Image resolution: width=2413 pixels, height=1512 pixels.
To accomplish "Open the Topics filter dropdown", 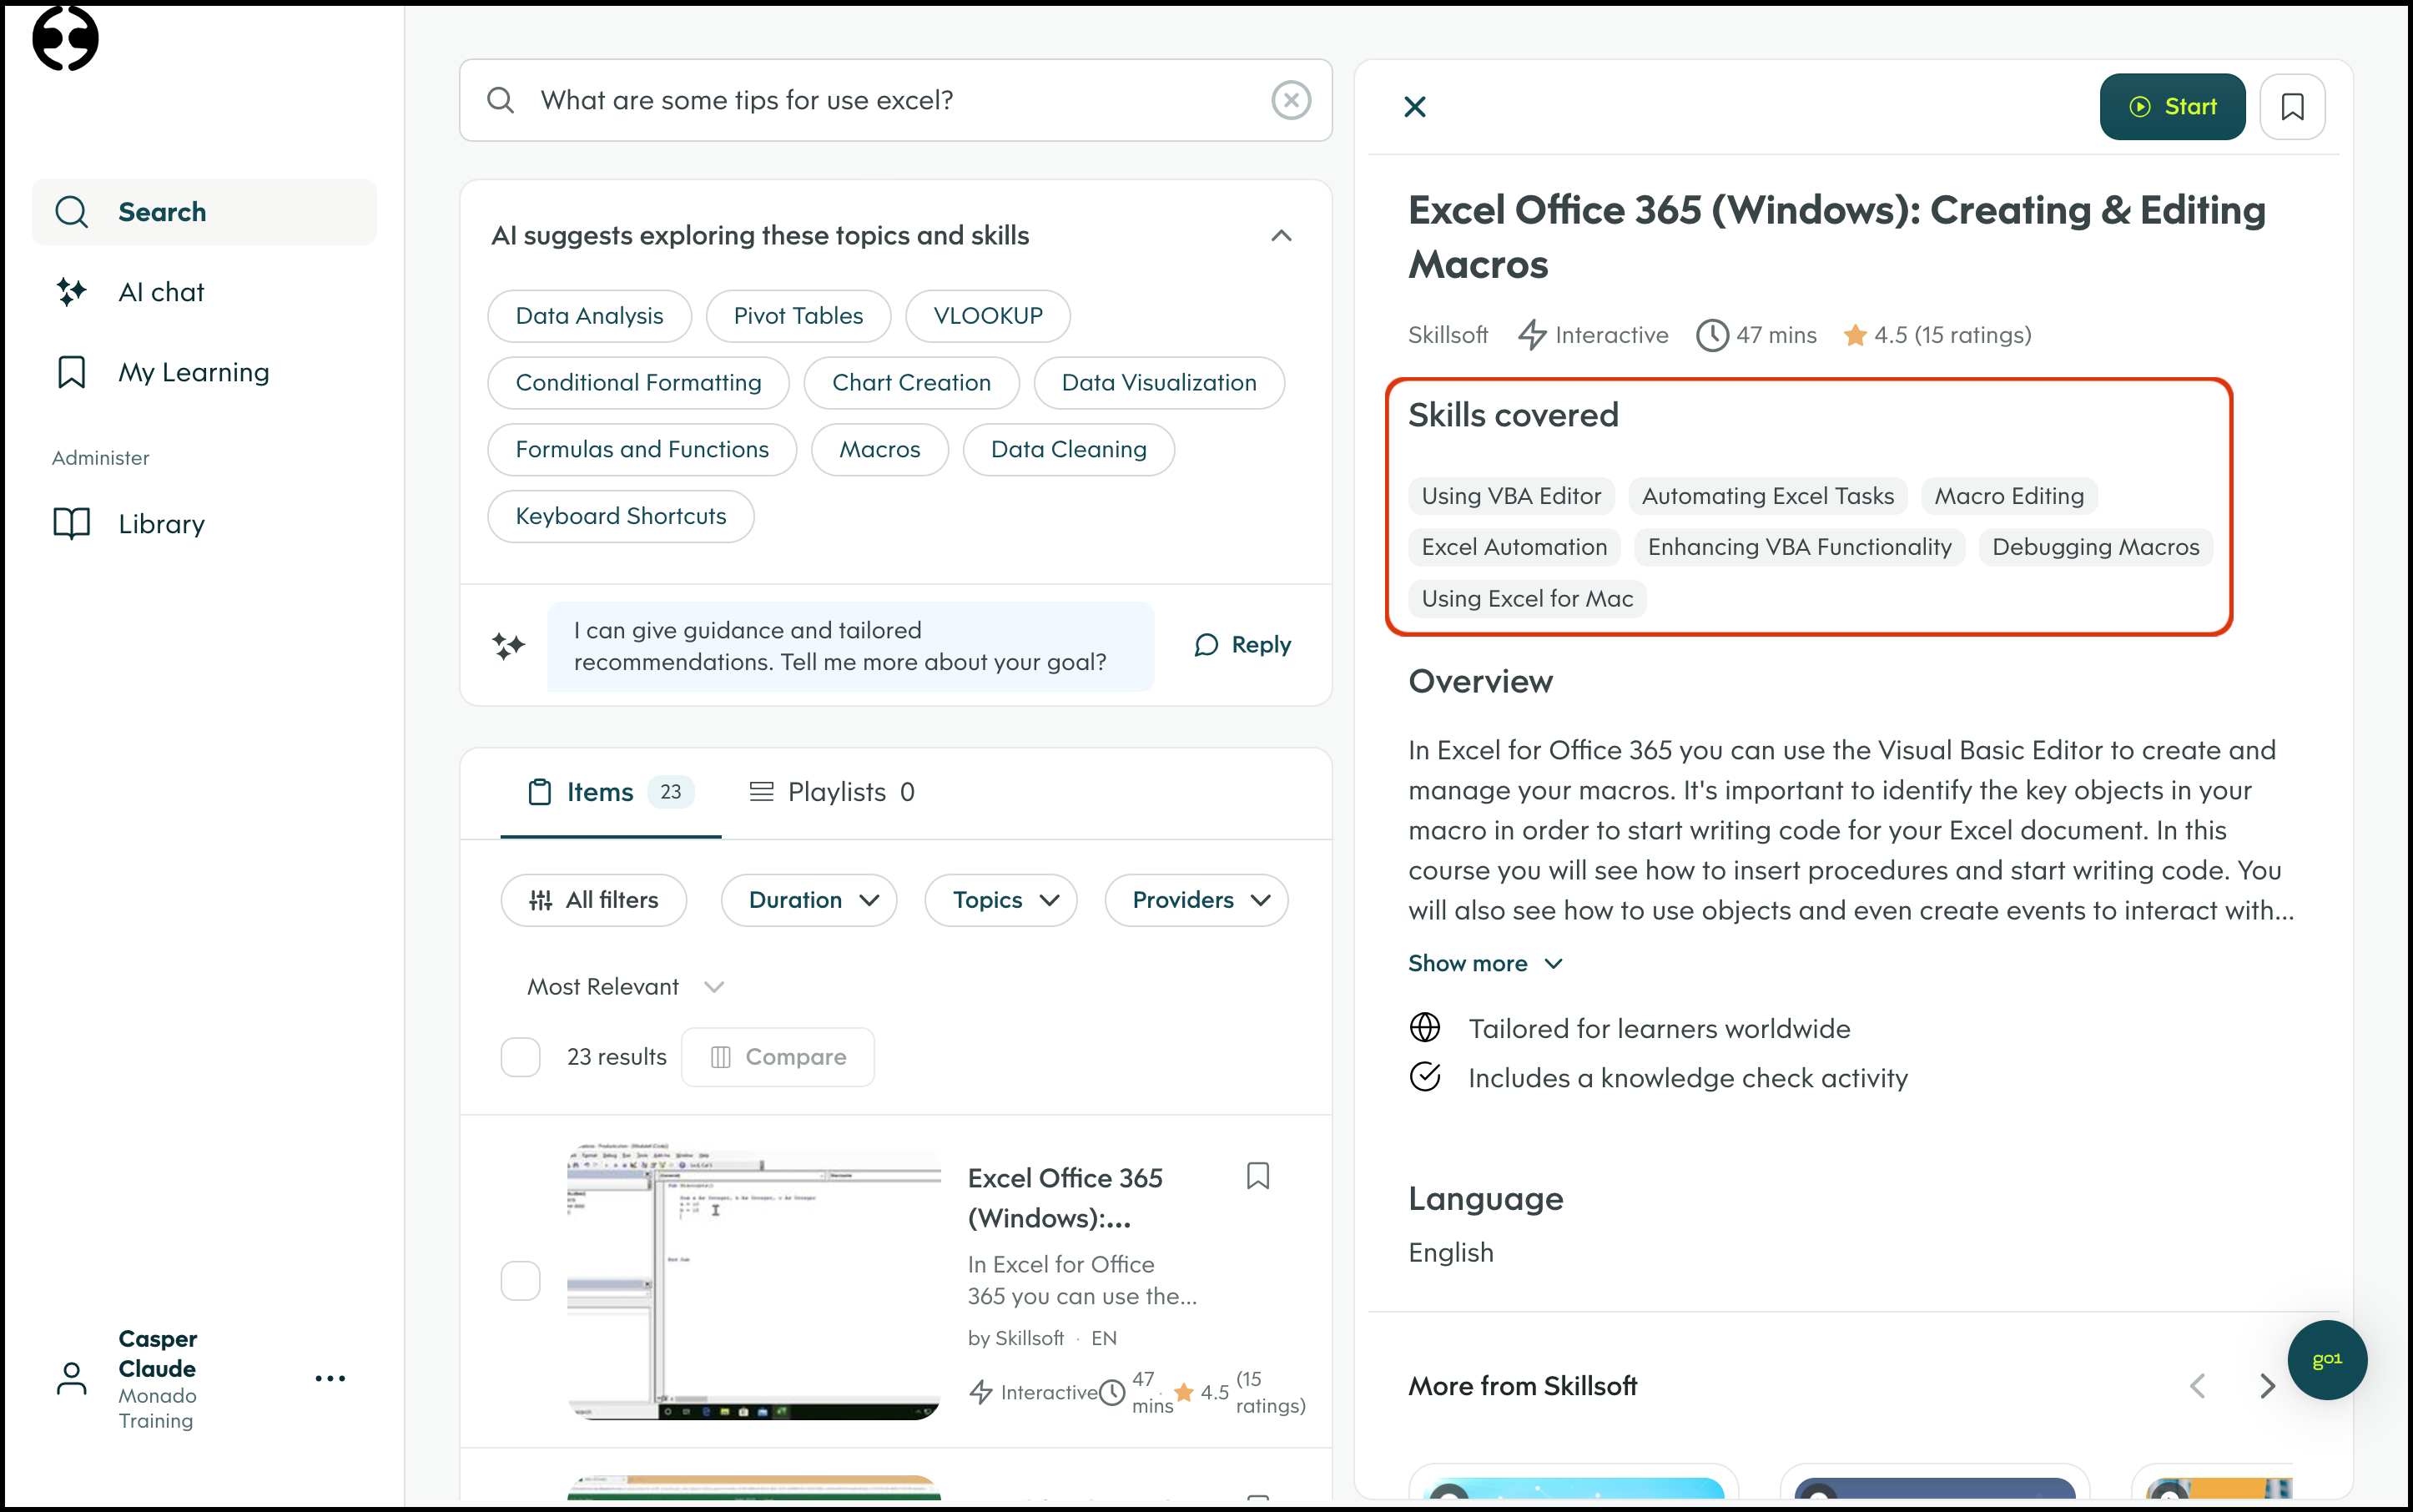I will coord(1001,900).
